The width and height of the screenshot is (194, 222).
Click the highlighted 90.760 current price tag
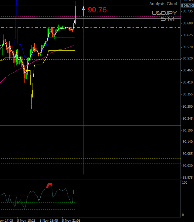(x=187, y=6)
